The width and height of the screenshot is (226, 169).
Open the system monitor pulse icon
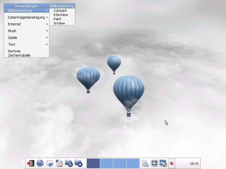[154, 163]
